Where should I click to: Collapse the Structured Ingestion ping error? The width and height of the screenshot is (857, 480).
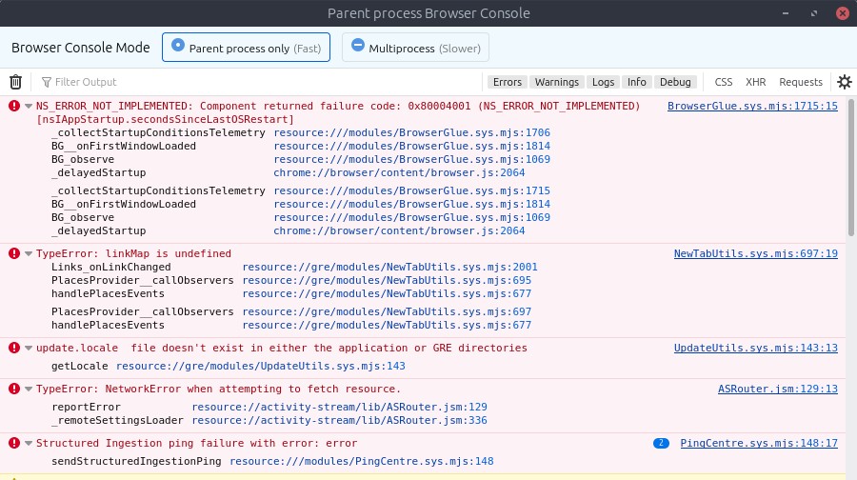click(x=29, y=444)
